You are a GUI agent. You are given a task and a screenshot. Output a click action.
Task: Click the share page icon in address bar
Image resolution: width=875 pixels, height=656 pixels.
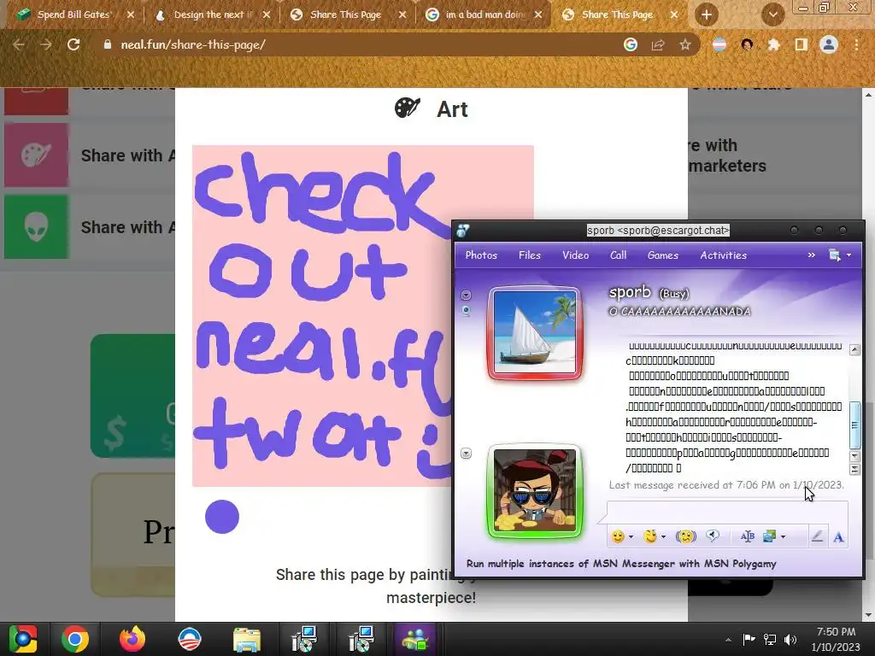point(658,44)
